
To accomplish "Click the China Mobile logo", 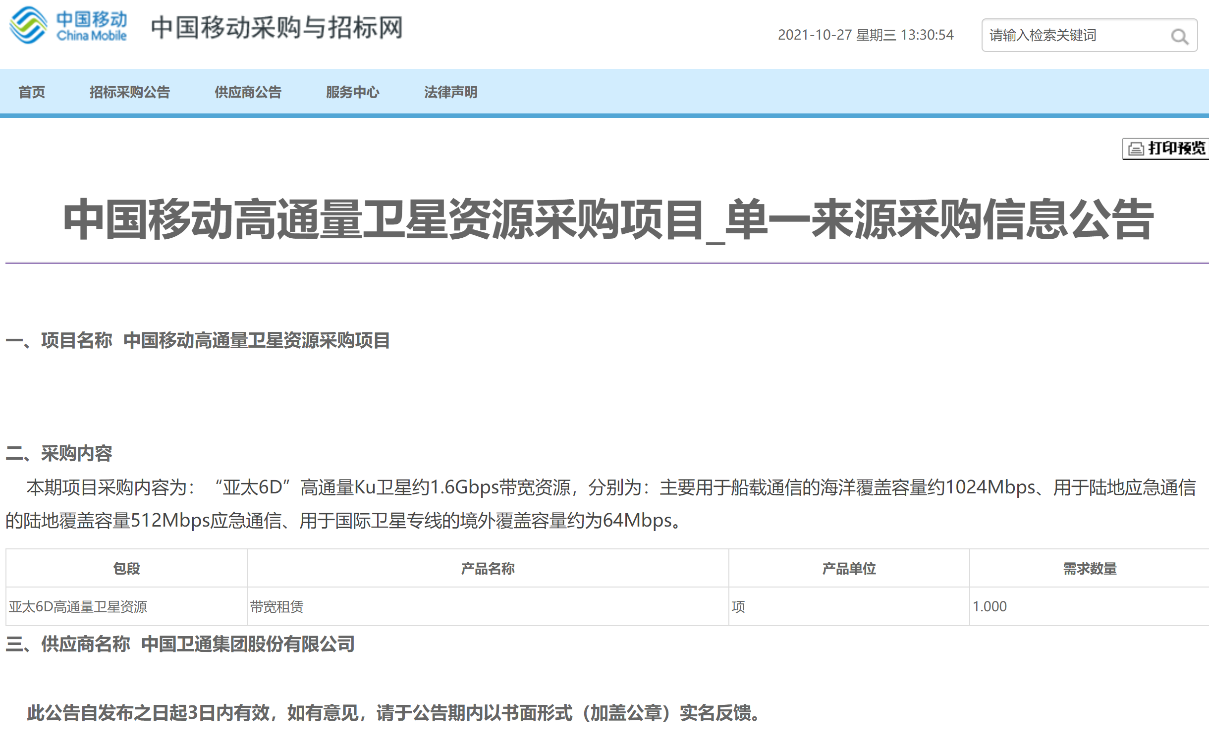I will point(68,26).
